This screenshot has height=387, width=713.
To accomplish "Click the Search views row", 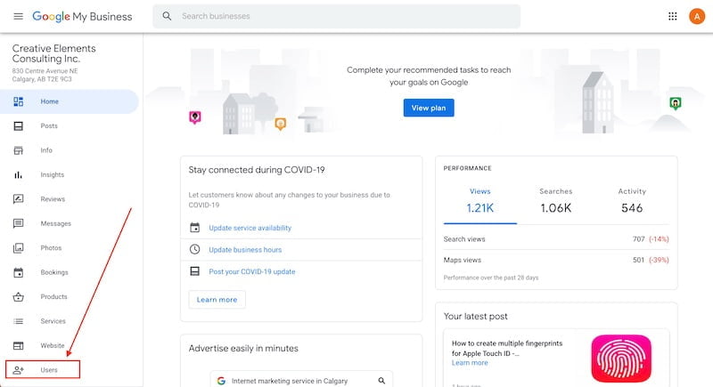I will click(x=556, y=239).
